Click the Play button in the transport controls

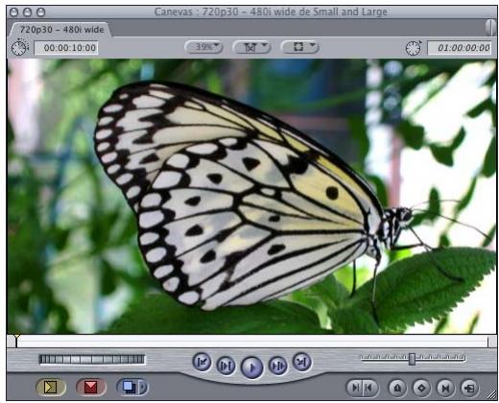(251, 367)
